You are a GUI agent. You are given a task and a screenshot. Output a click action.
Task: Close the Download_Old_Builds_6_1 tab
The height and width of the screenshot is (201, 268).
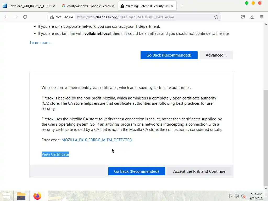54,6
